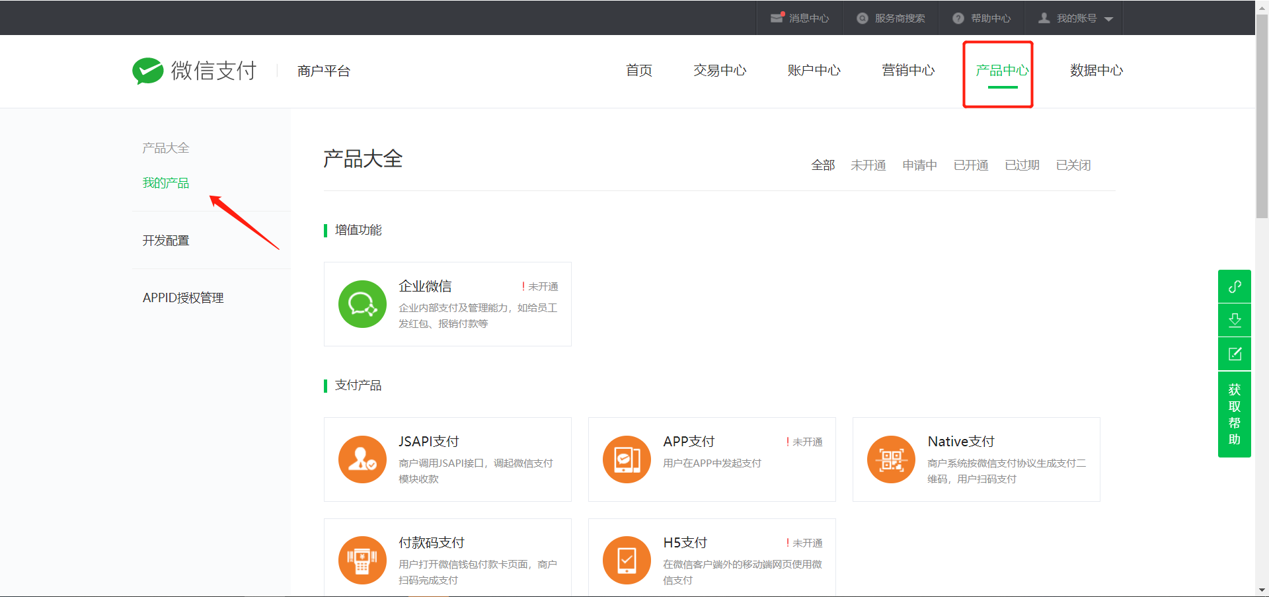1269x597 pixels.
Task: Click the Native支付 QR code icon
Action: (891, 459)
